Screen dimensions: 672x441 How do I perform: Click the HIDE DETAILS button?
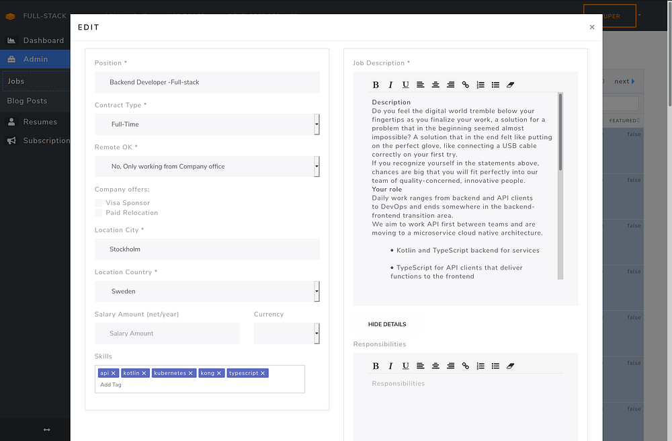pyautogui.click(x=387, y=325)
